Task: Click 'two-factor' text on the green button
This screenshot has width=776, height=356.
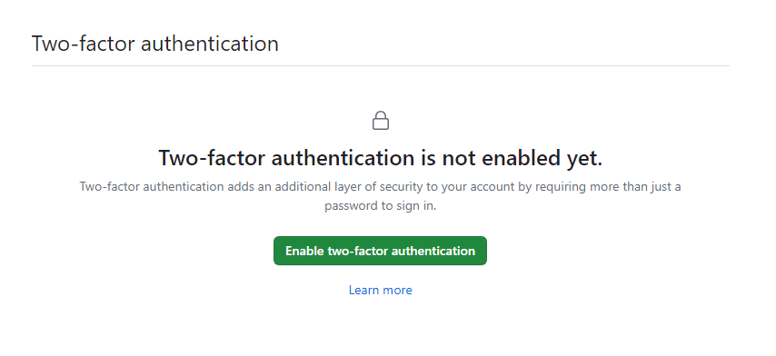Action: coord(357,251)
